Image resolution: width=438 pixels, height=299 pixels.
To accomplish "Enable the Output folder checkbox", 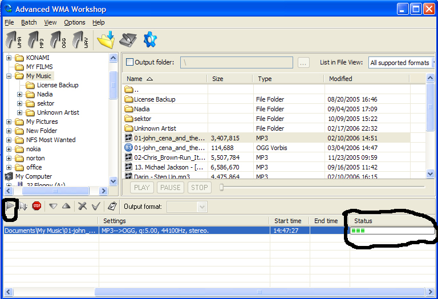I will click(x=129, y=62).
